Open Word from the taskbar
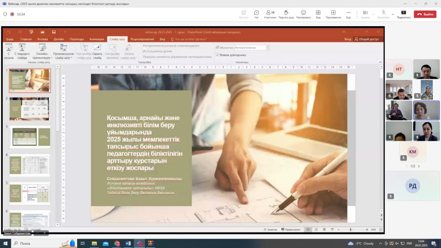 (x=128, y=243)
